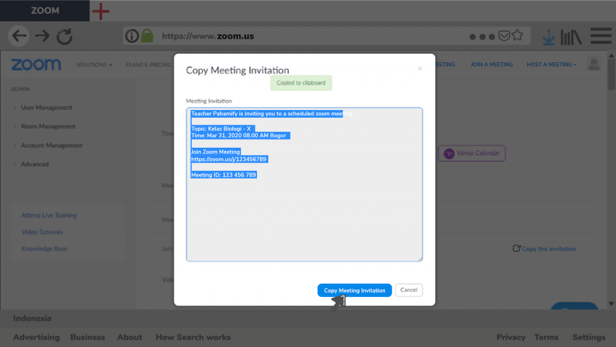
Task: Click the page vertical scrollbar thumb
Action: [611, 75]
